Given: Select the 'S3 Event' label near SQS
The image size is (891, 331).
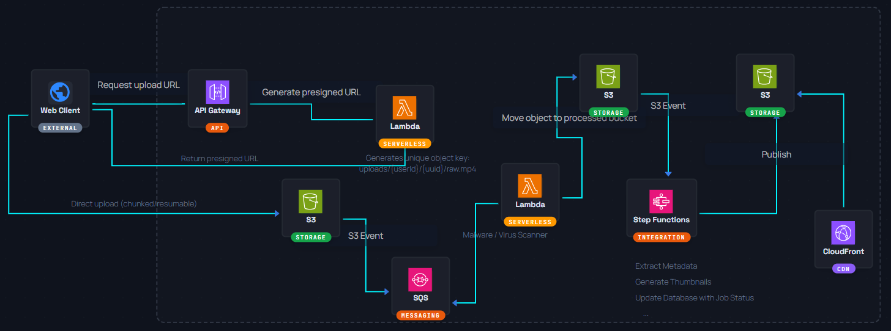Looking at the screenshot, I should [365, 236].
